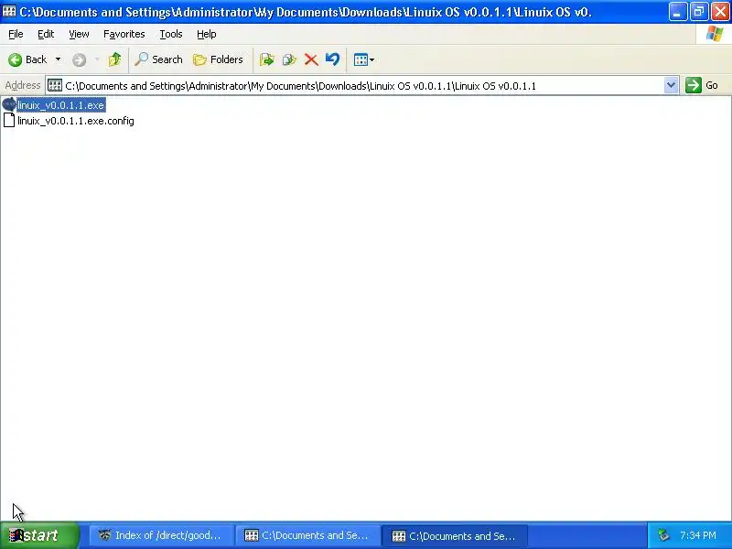Close the Explorer window

(720, 12)
